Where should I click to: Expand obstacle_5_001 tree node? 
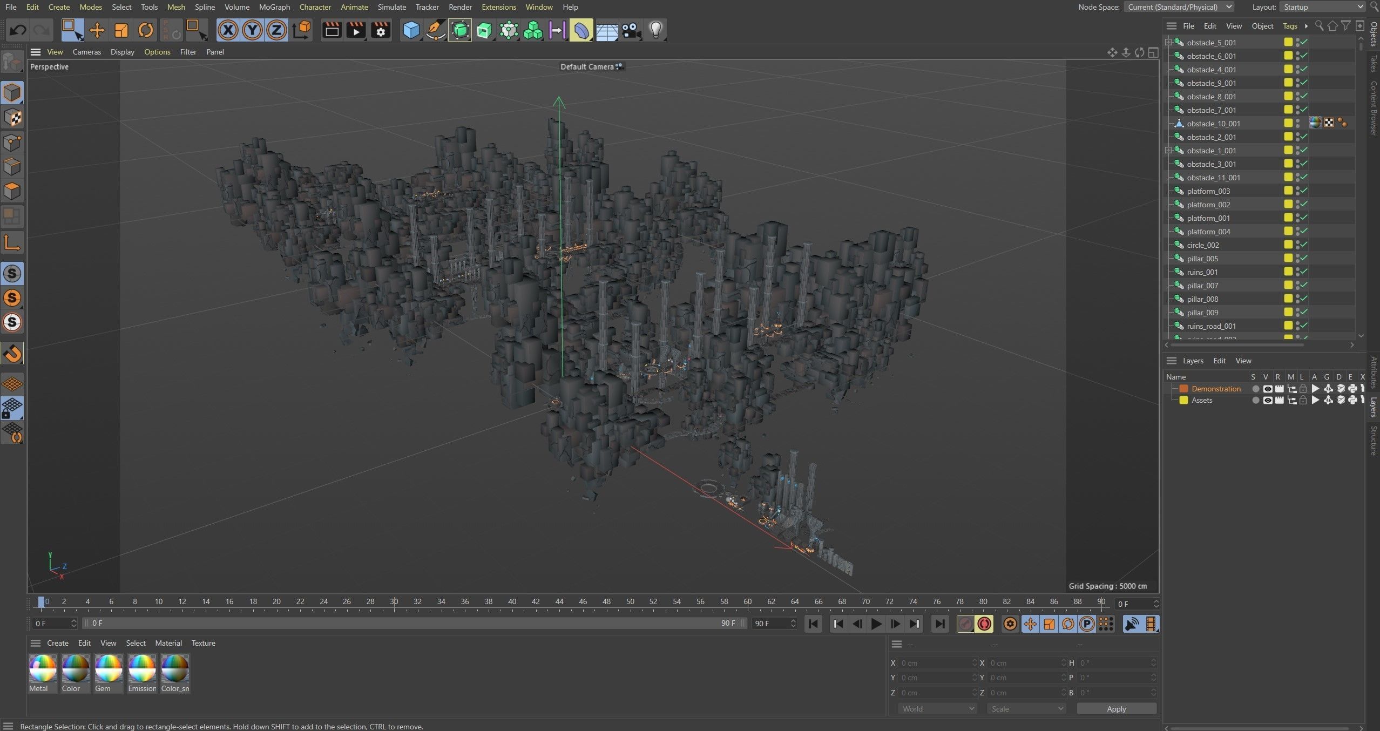[1168, 42]
